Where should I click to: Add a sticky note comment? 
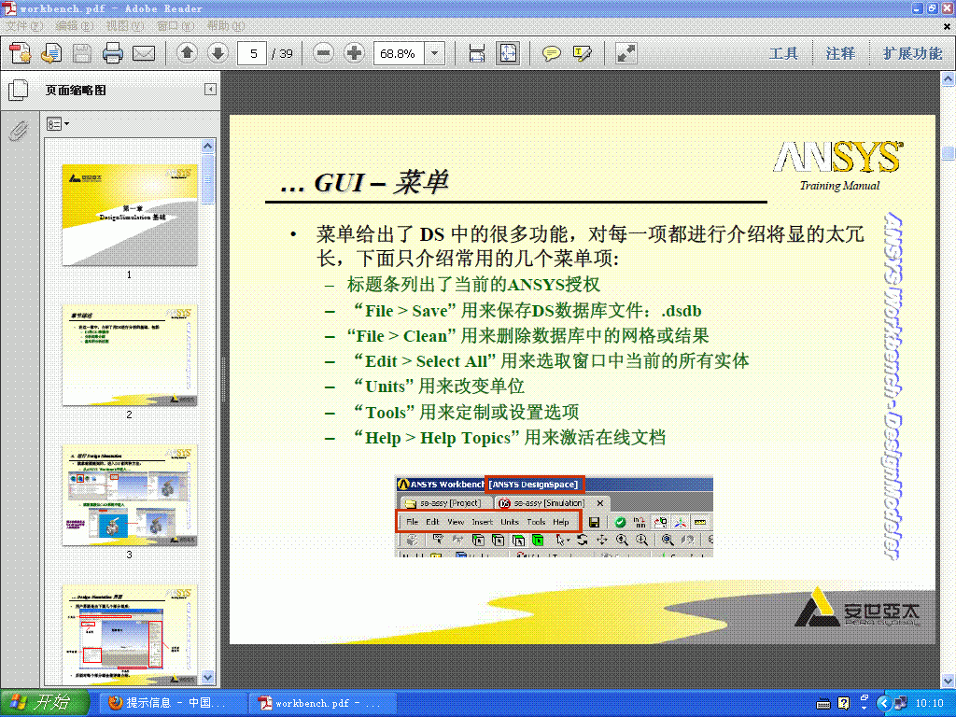[x=552, y=53]
